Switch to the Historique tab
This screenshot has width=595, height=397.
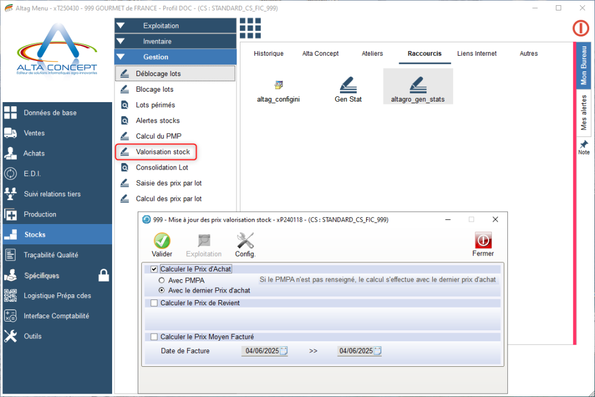pyautogui.click(x=268, y=53)
